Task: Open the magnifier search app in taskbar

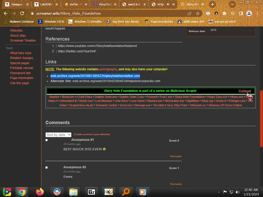Action: coord(126,192)
